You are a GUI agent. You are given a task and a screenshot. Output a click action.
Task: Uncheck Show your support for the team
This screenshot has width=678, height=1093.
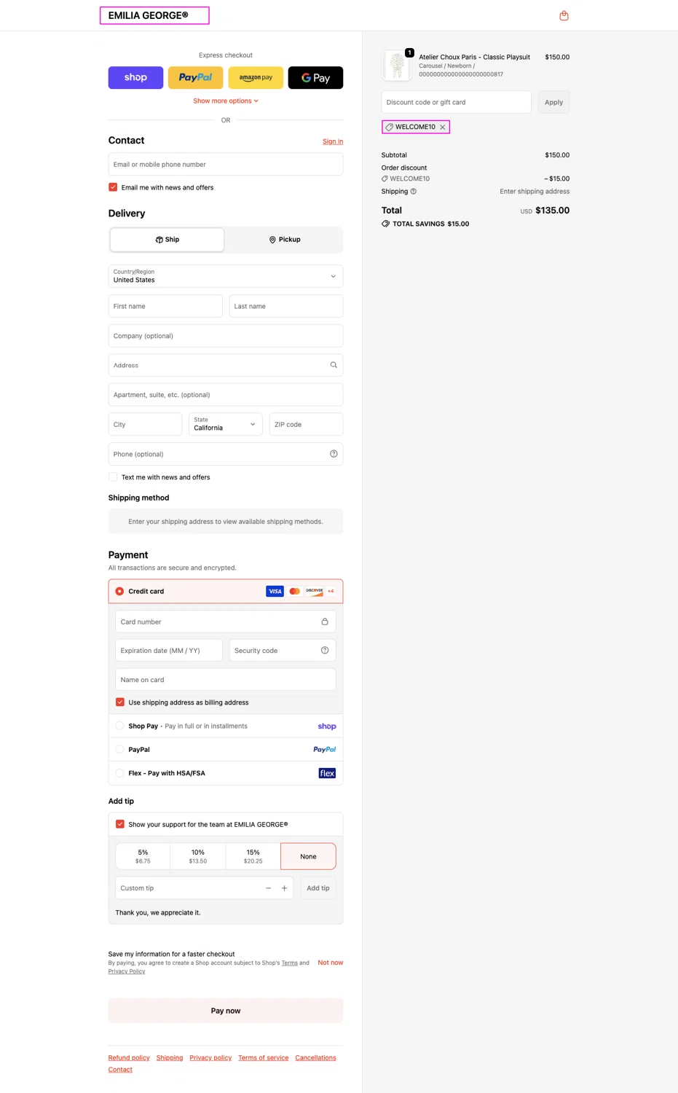pos(120,824)
